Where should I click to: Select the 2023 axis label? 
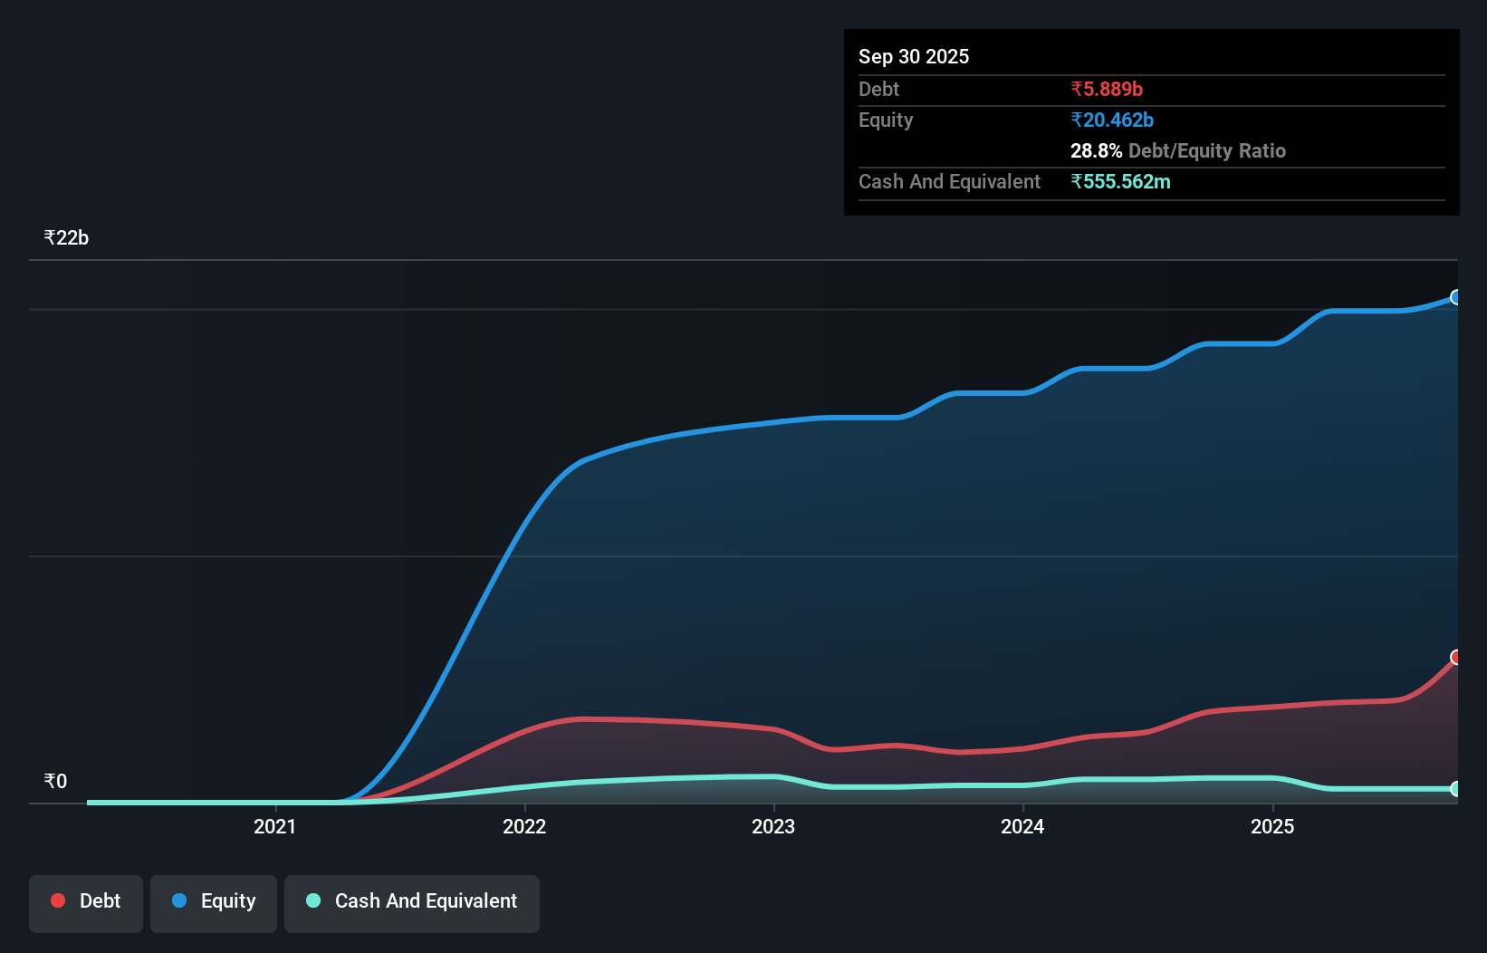click(x=773, y=826)
